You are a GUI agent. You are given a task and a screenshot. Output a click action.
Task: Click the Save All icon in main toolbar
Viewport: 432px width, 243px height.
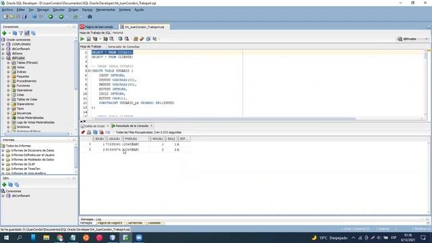pos(24,17)
